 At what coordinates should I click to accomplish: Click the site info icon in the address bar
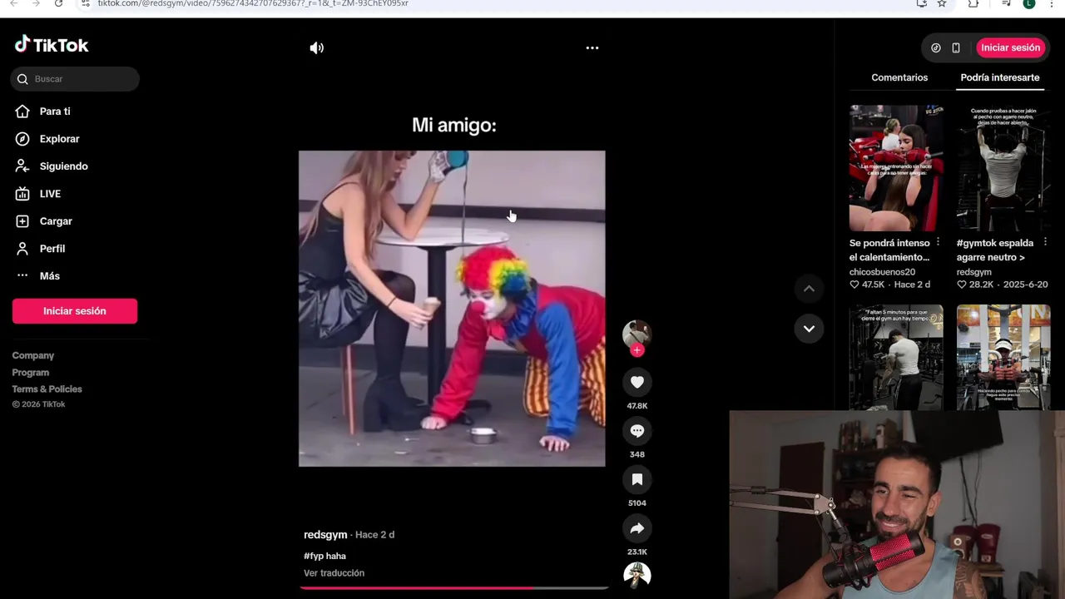[x=85, y=3]
